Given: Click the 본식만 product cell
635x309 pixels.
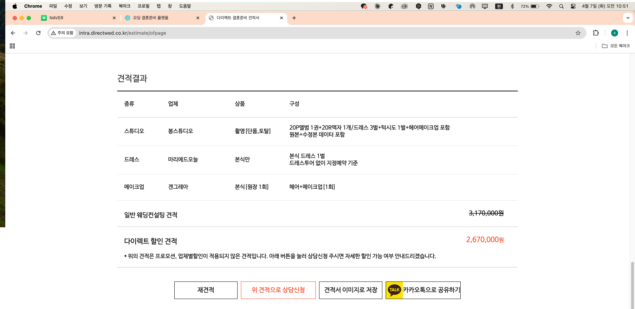Looking at the screenshot, I should [242, 160].
